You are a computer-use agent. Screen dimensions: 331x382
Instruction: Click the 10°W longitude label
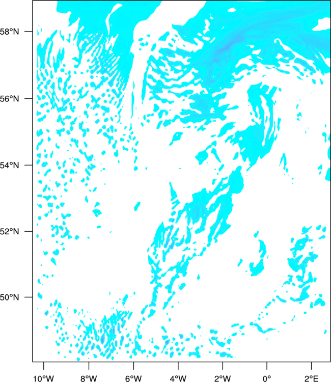click(43, 378)
